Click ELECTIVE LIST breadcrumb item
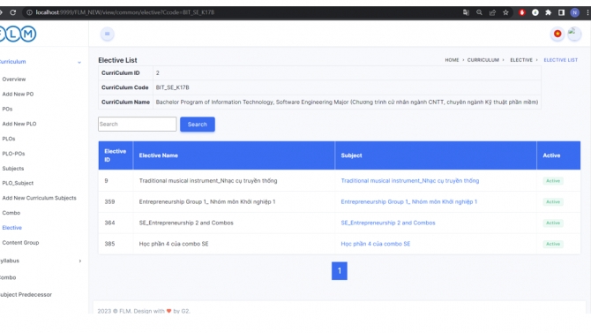Screen dimensions: 591x333 560,60
